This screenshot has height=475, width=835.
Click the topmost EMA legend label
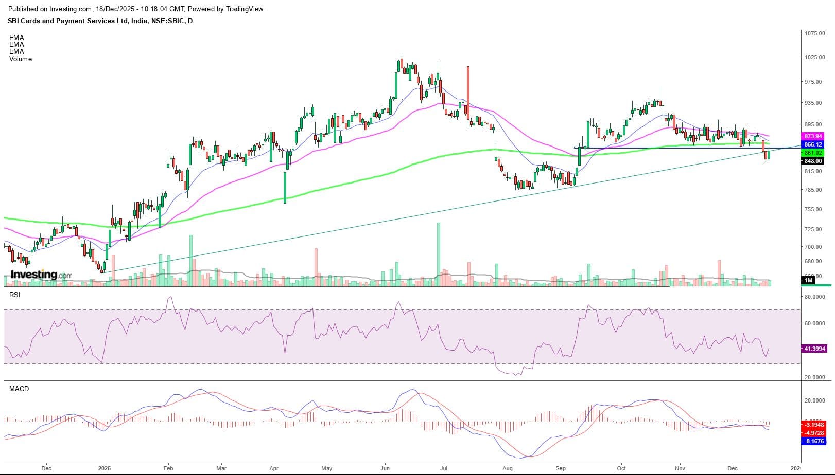pyautogui.click(x=16, y=38)
